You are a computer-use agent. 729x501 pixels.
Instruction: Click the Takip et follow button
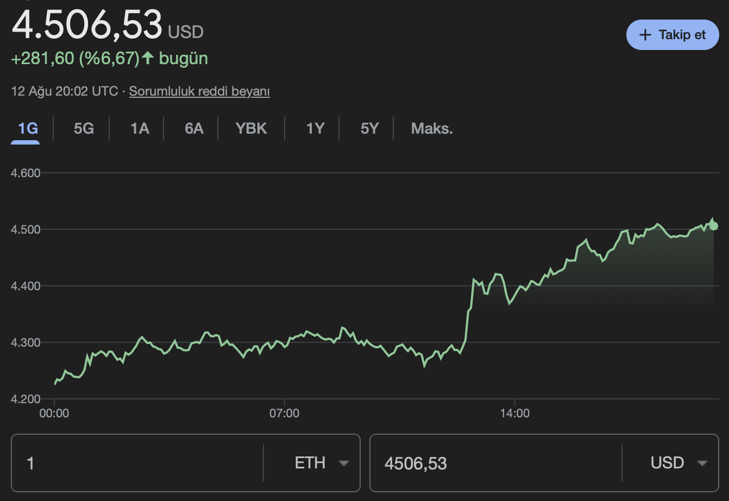pyautogui.click(x=673, y=35)
